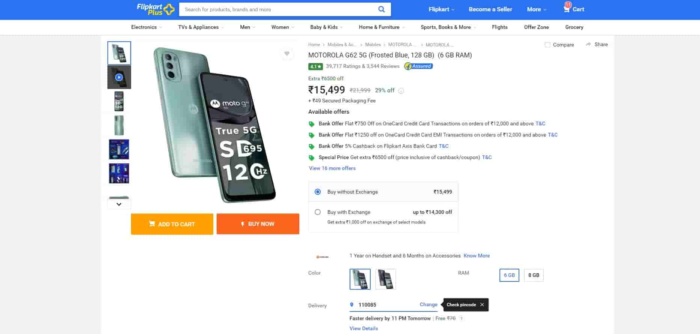Tick the Compare checkbox
Image resolution: width=700 pixels, height=334 pixels.
tap(548, 45)
